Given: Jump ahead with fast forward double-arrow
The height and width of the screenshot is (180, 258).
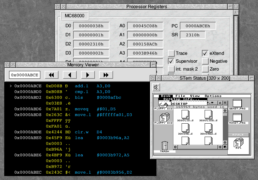Looking at the screenshot, I should point(106,75).
